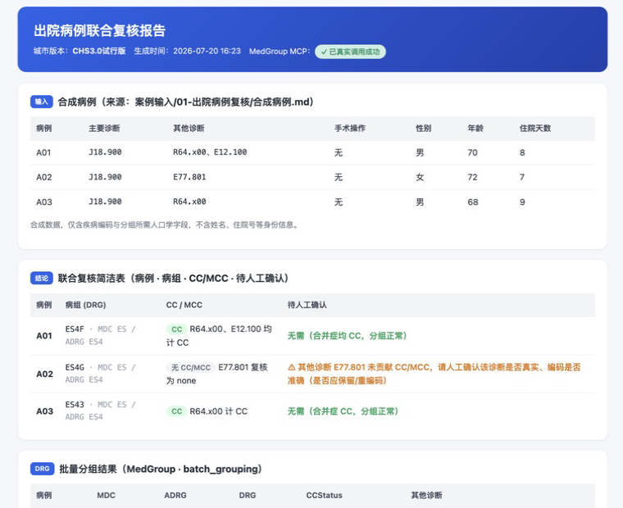
Task: Click 手术操作 column header
Action: click(350, 129)
